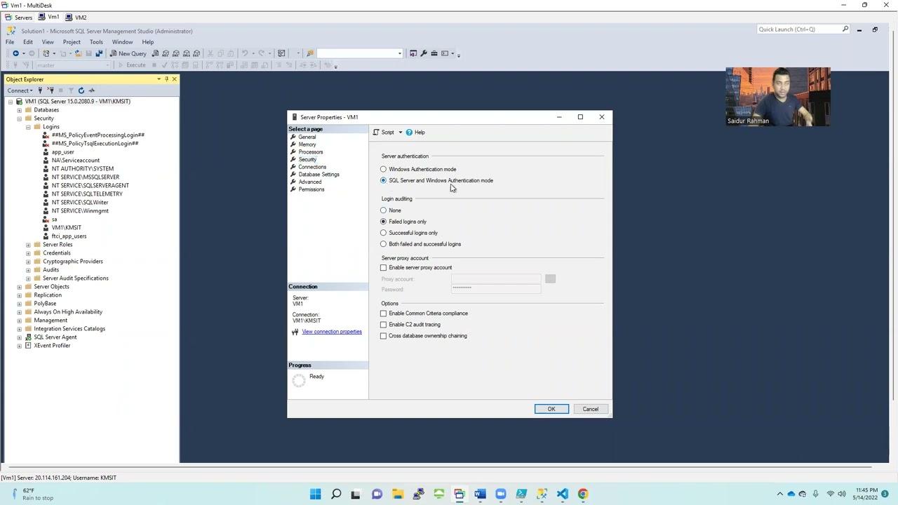898x505 pixels.
Task: Select Windows Authentication mode radio button
Action: pyautogui.click(x=383, y=169)
